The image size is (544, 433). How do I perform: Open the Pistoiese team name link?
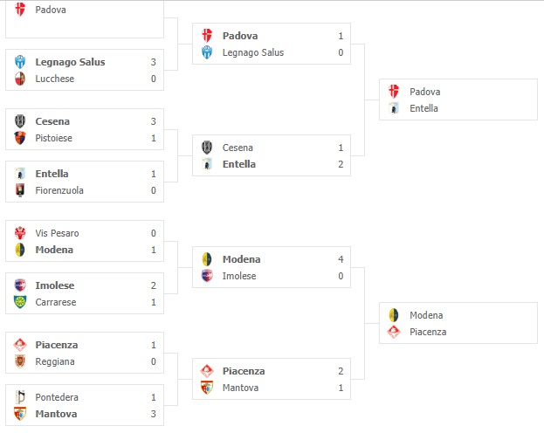54,139
